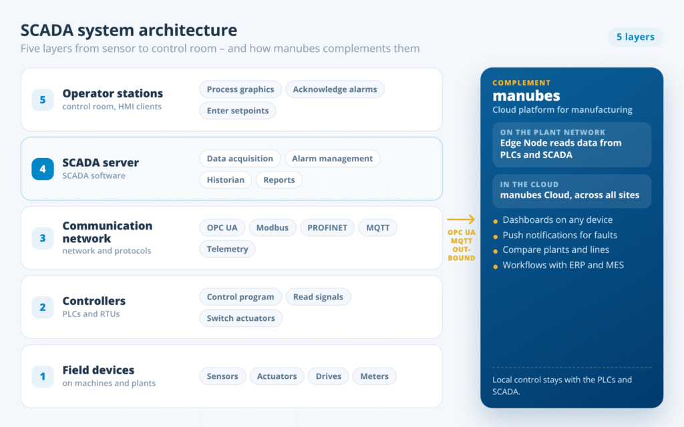Click the number 5 badge for Operator stations
The height and width of the screenshot is (427, 684).
point(43,100)
